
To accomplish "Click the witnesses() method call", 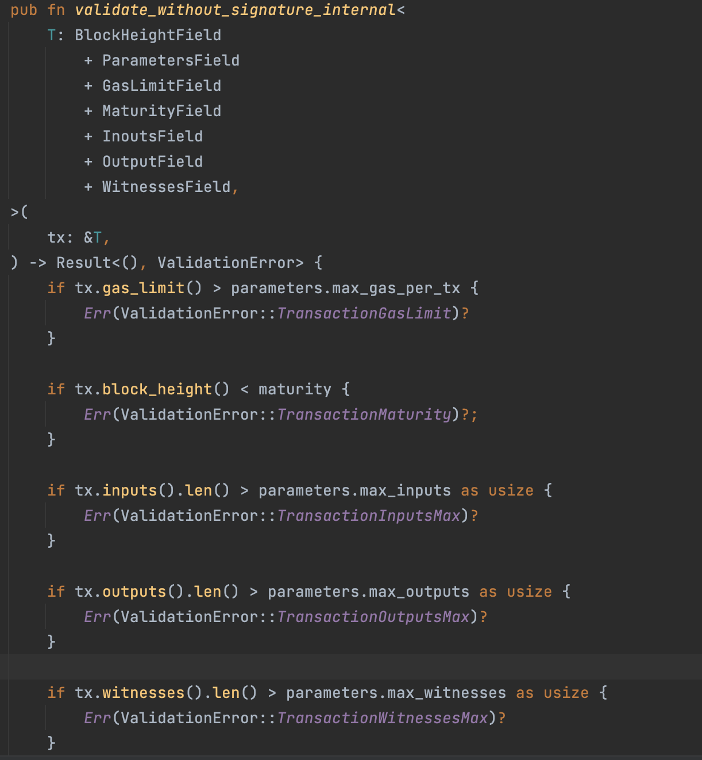I will pos(152,693).
